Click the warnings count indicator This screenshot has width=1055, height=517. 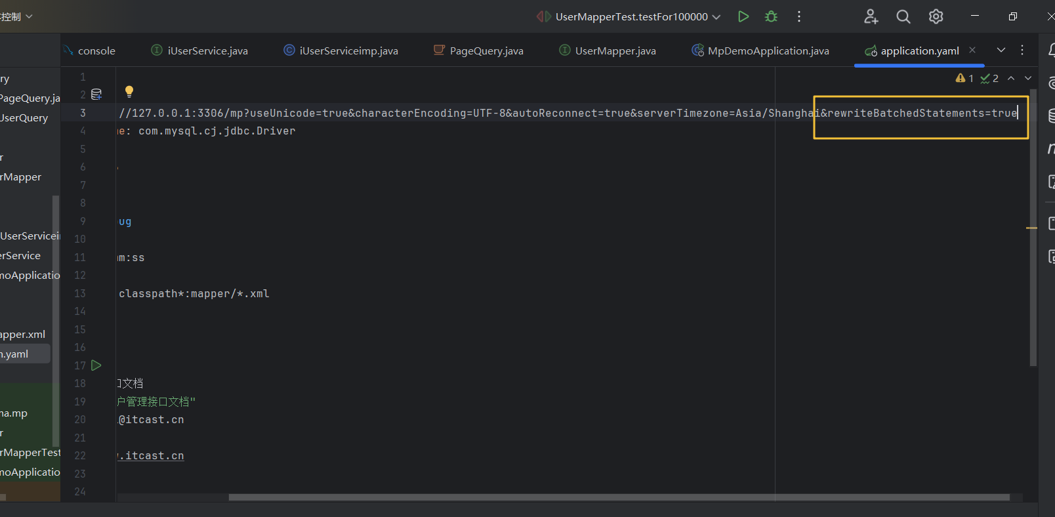(964, 78)
